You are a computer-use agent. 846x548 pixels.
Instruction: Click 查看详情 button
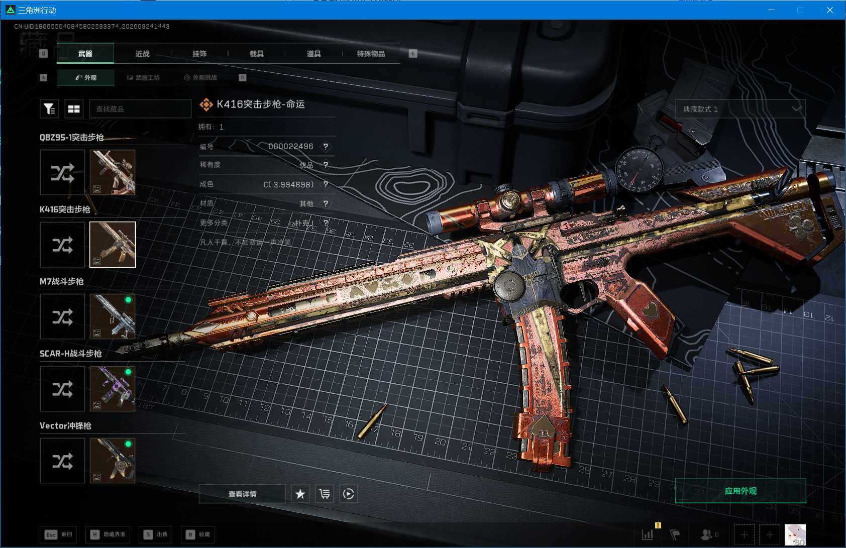click(242, 494)
